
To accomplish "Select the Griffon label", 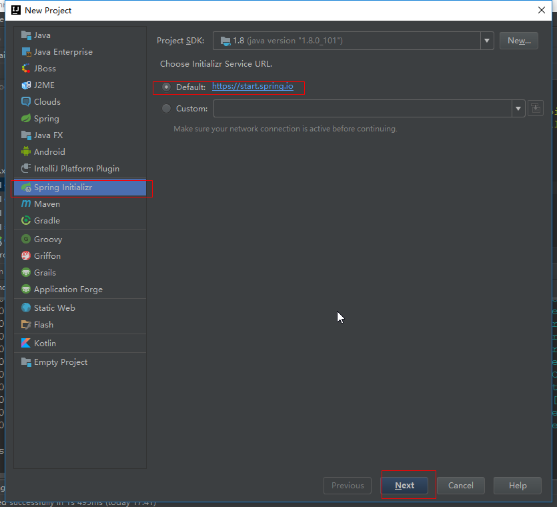I will [47, 256].
